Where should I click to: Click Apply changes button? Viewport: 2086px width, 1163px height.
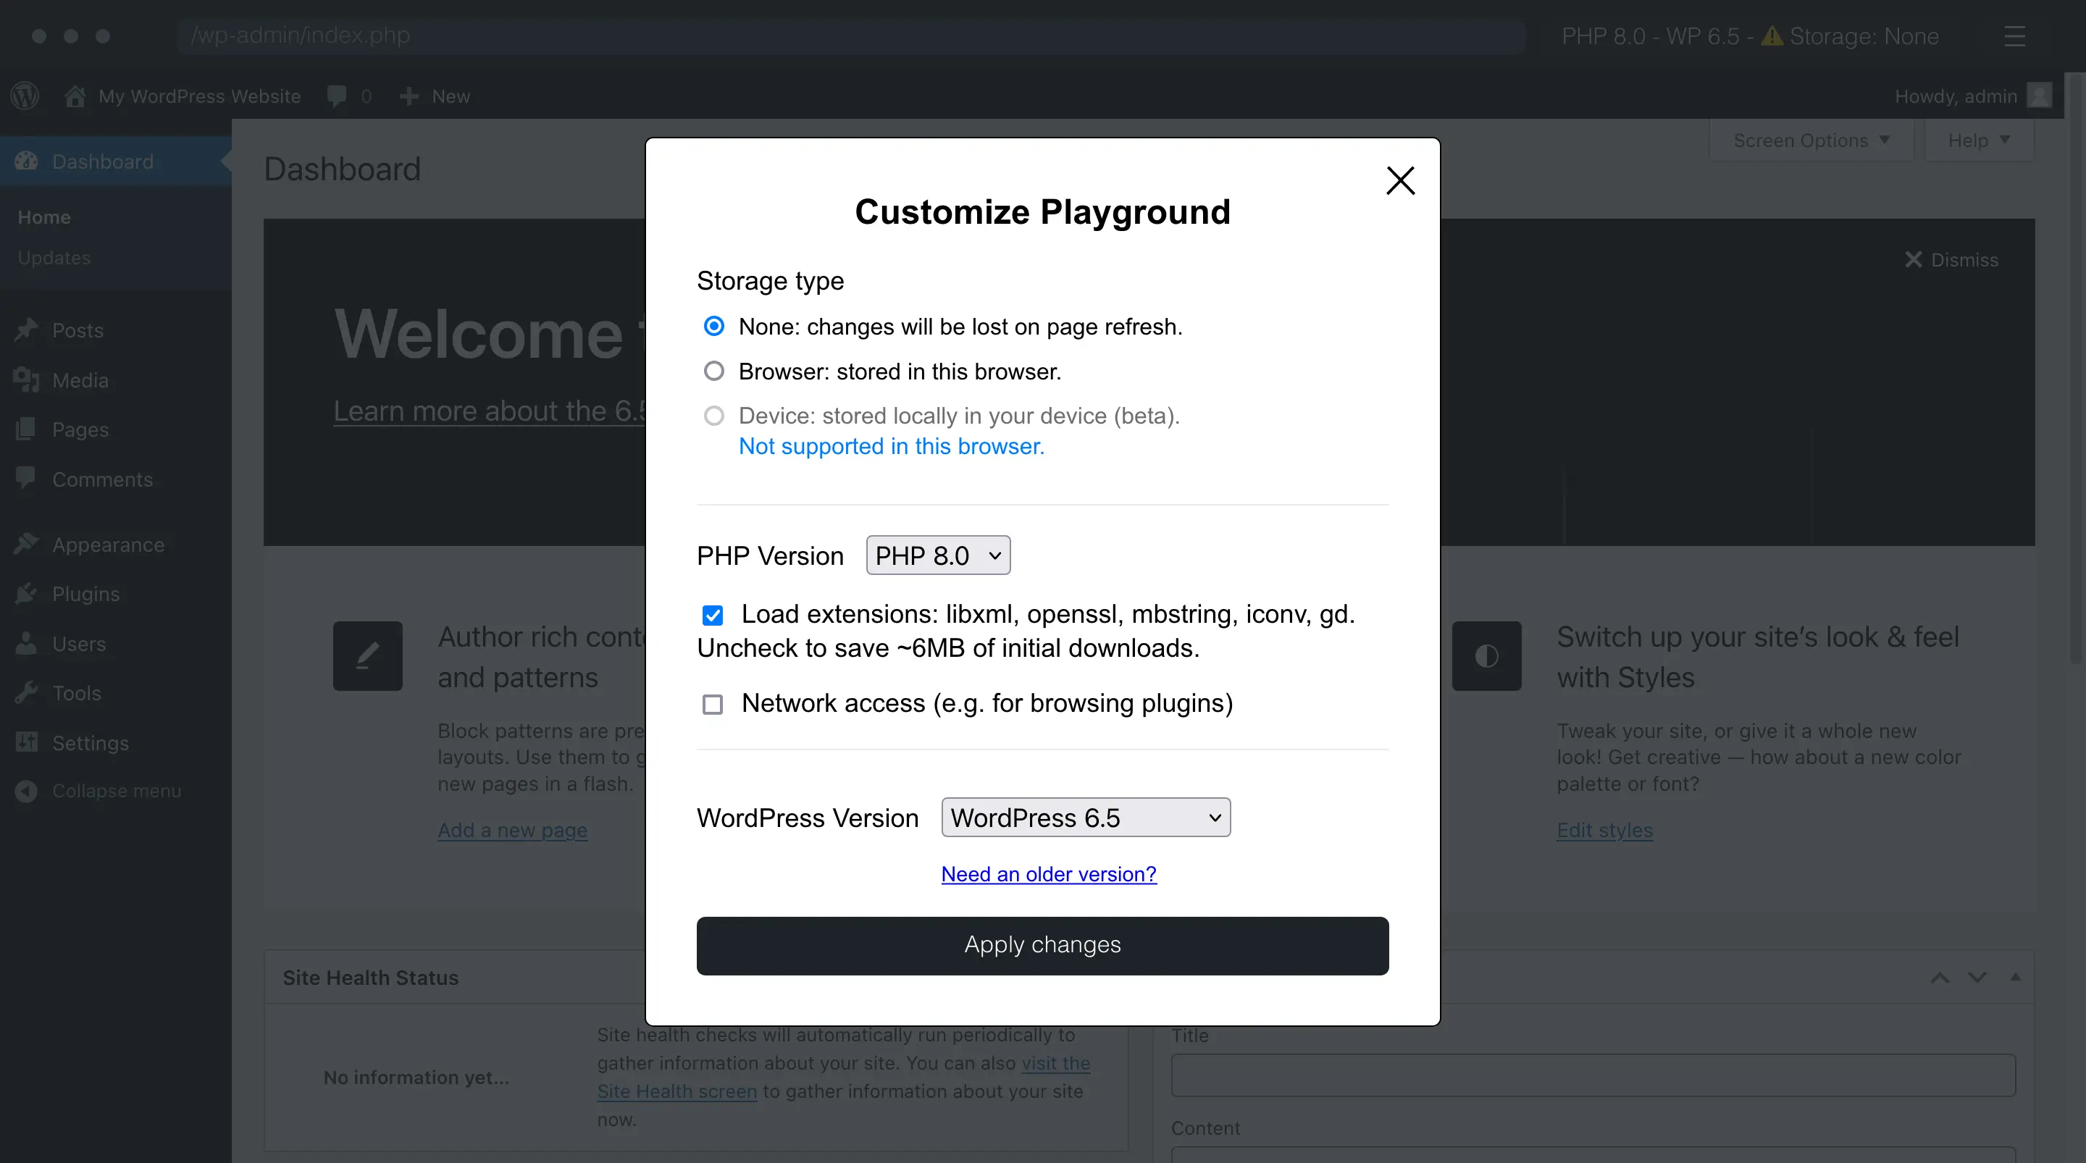1042,944
